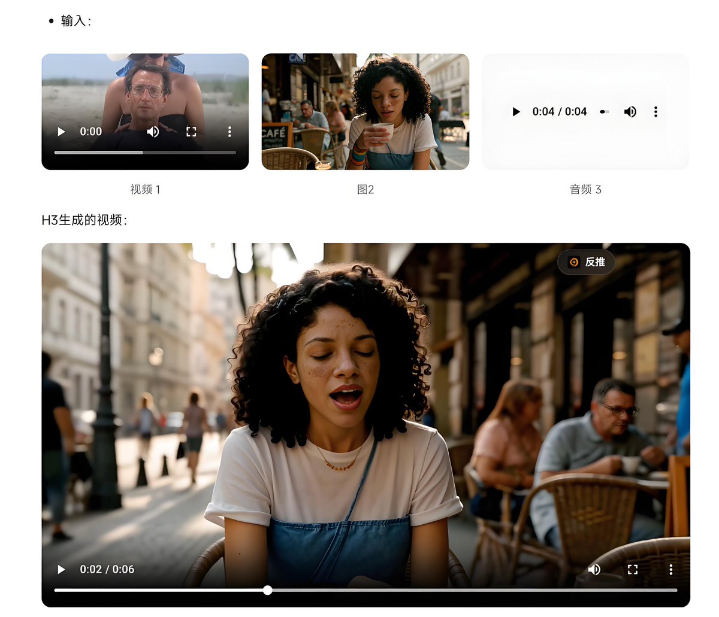Click the 0:02 / 0:06 time display

tap(107, 569)
